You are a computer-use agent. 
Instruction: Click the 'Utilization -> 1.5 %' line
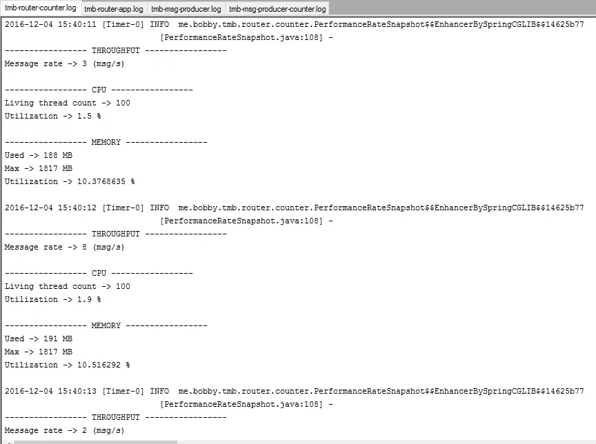53,117
